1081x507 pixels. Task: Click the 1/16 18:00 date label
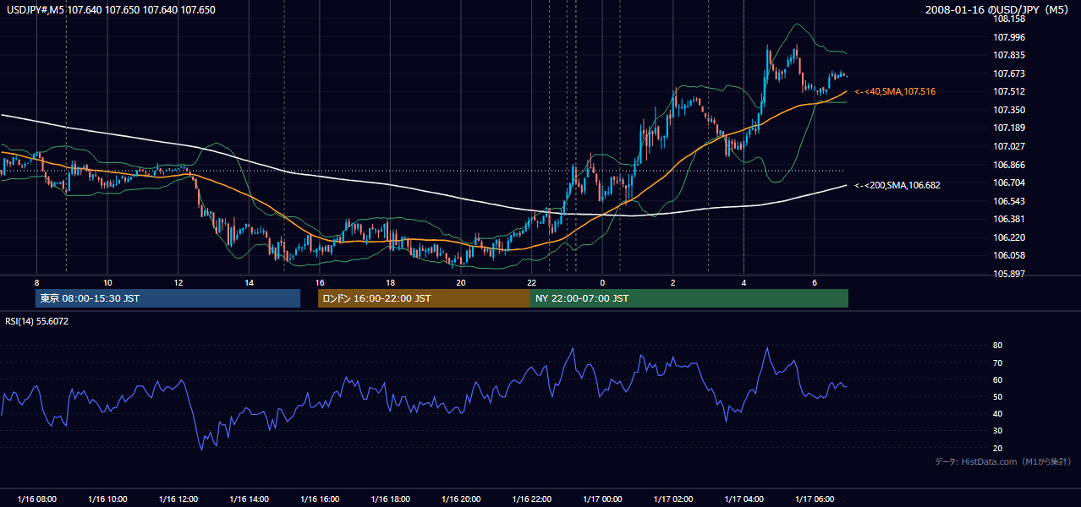(390, 499)
